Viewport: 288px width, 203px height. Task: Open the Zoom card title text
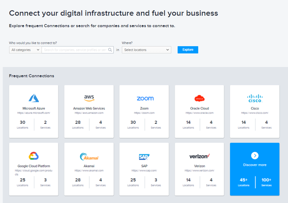click(x=144, y=108)
